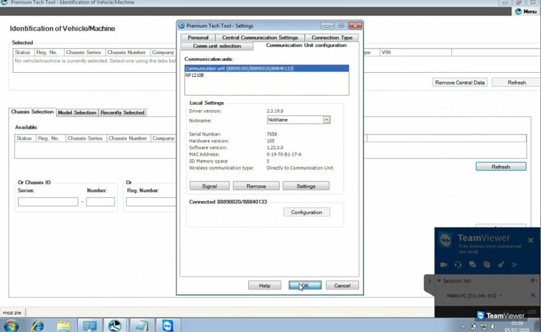Click the network tray icon

tap(484, 327)
